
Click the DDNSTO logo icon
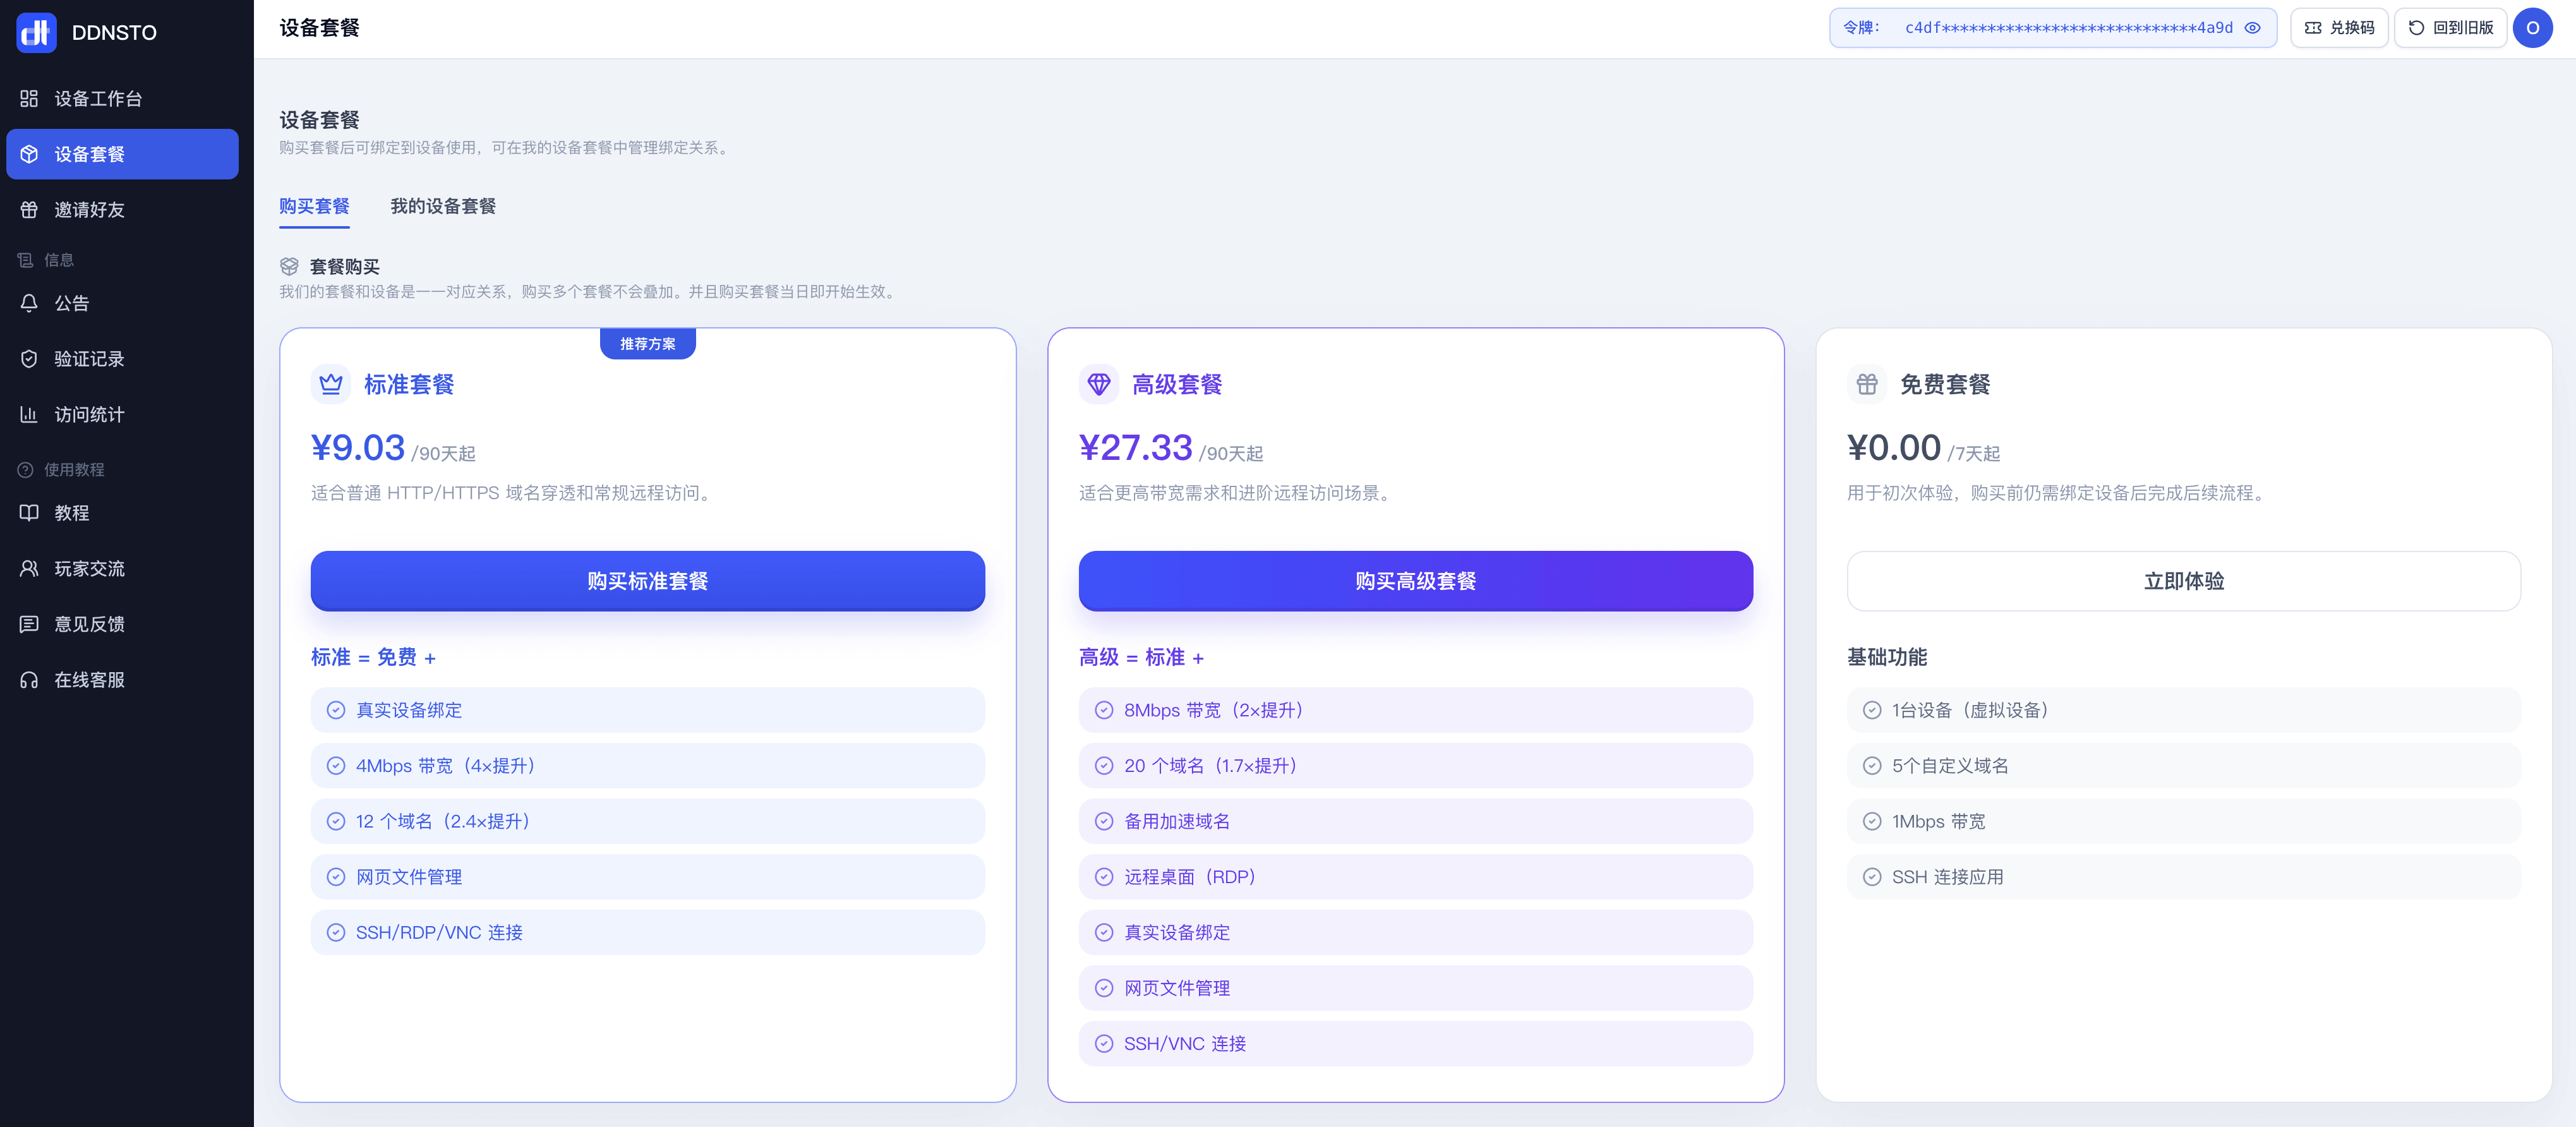(x=37, y=32)
